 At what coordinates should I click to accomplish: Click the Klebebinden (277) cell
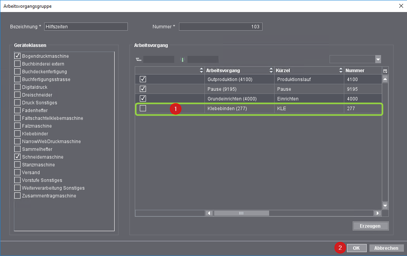(x=239, y=108)
